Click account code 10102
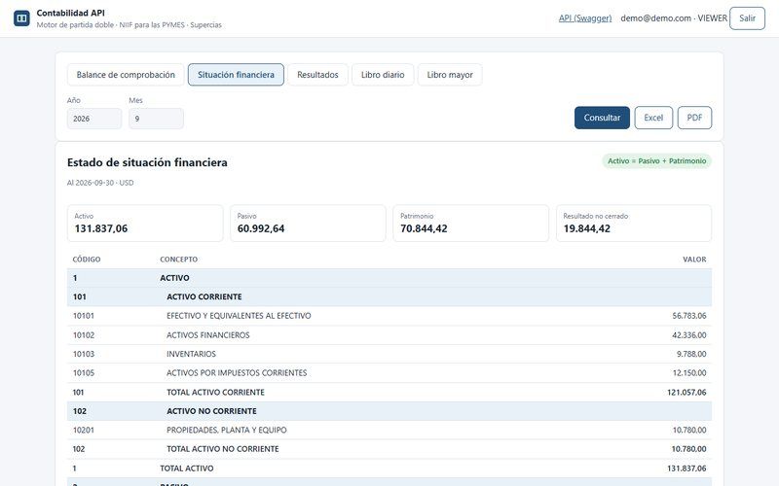The width and height of the screenshot is (779, 486). pyautogui.click(x=84, y=335)
